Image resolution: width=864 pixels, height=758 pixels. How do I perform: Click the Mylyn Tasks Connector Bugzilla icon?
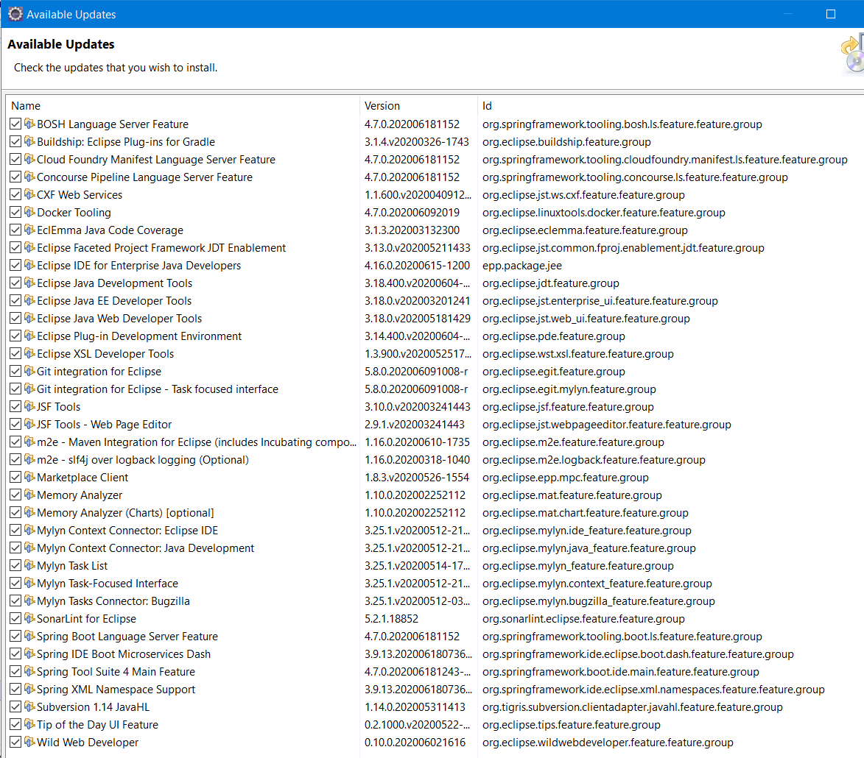tap(29, 601)
